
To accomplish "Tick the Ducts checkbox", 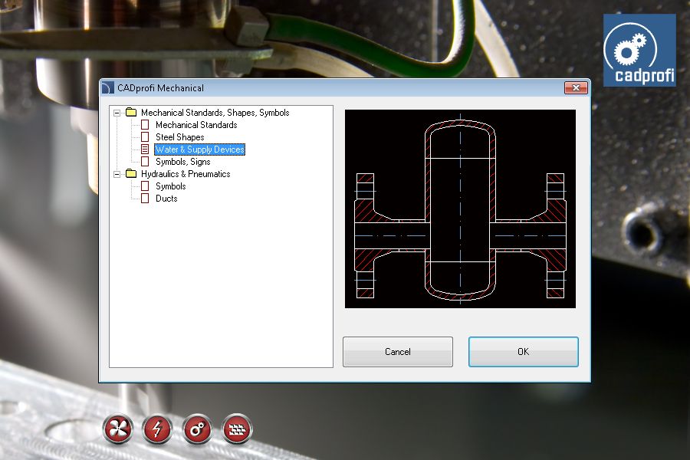I will click(x=145, y=198).
